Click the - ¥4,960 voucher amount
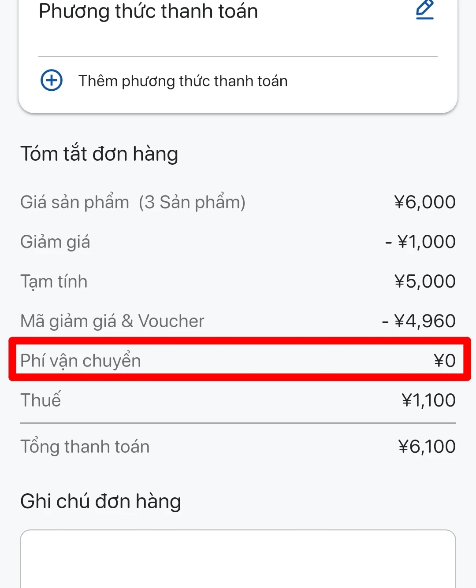 click(419, 321)
